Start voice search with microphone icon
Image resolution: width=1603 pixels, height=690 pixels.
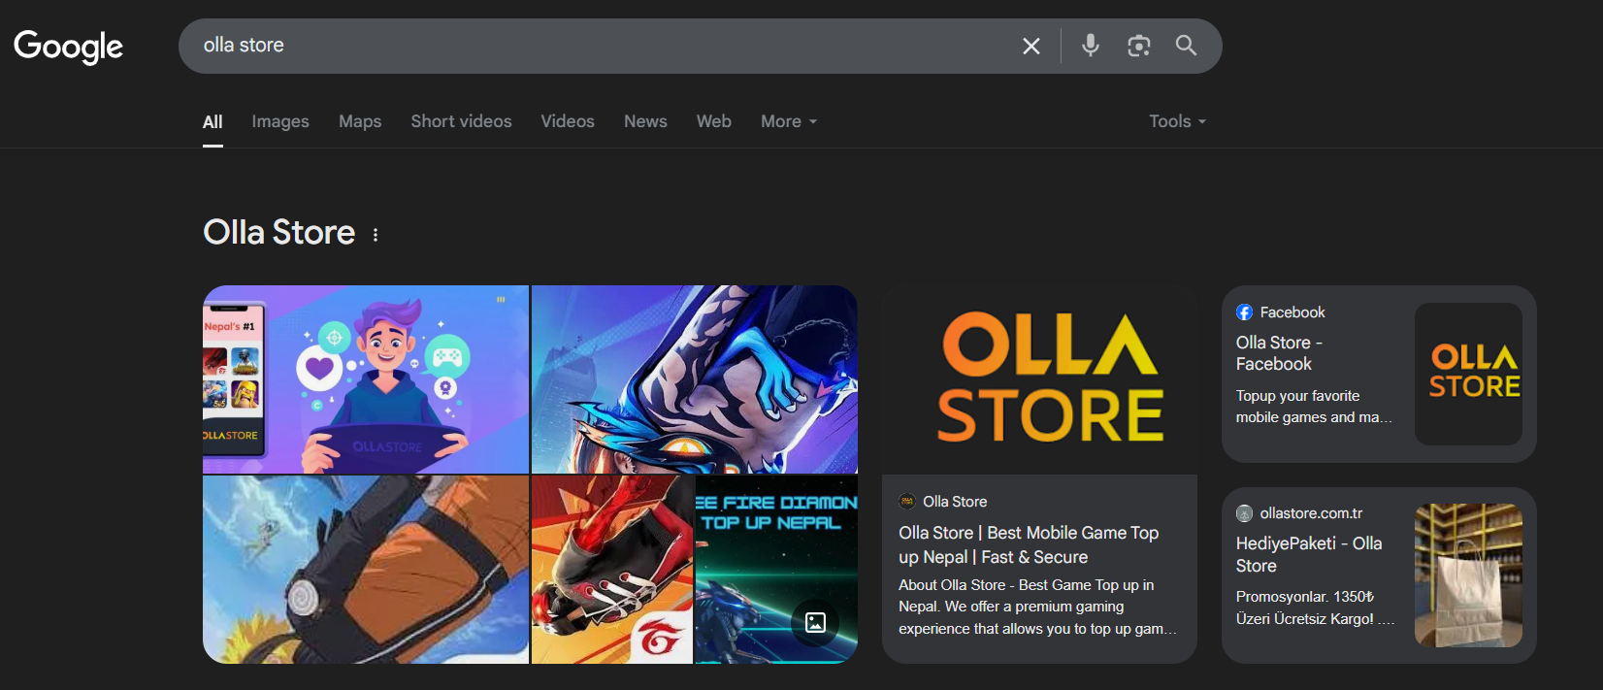tap(1091, 46)
